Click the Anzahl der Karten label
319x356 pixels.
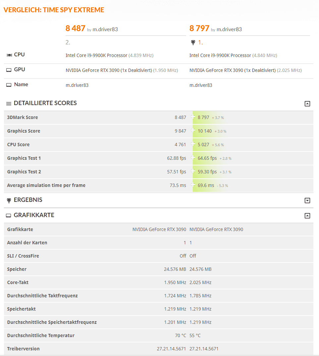click(x=27, y=243)
